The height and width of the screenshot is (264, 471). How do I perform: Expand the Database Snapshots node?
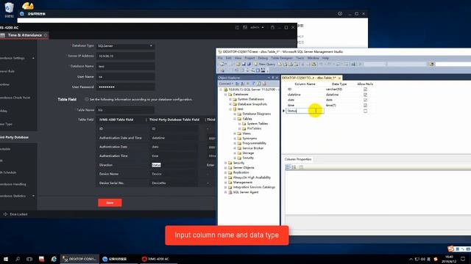click(230, 104)
